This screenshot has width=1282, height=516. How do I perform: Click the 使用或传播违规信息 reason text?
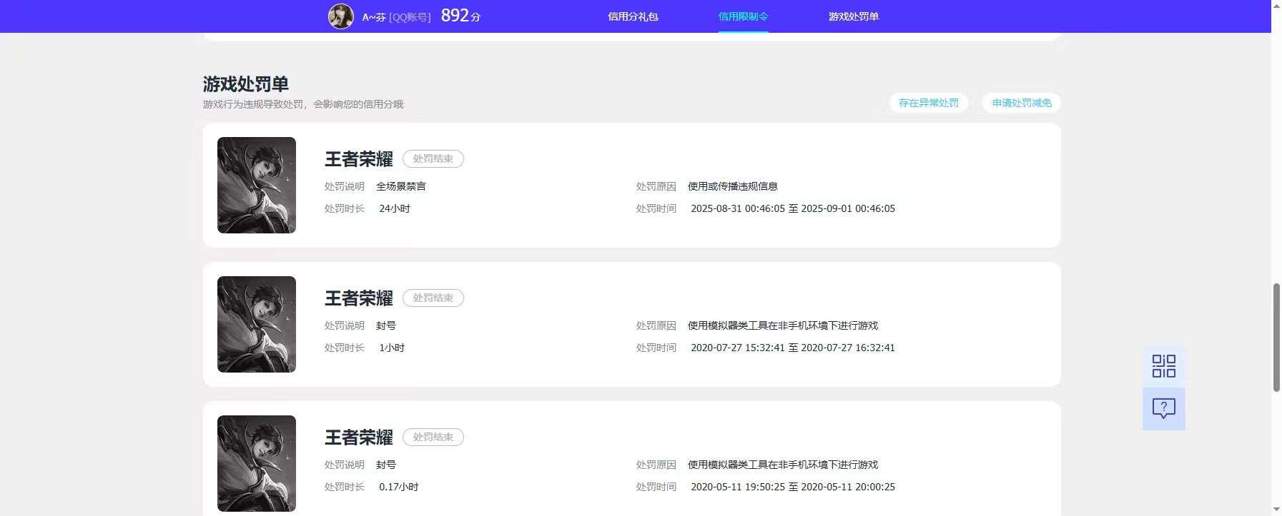[x=733, y=186]
